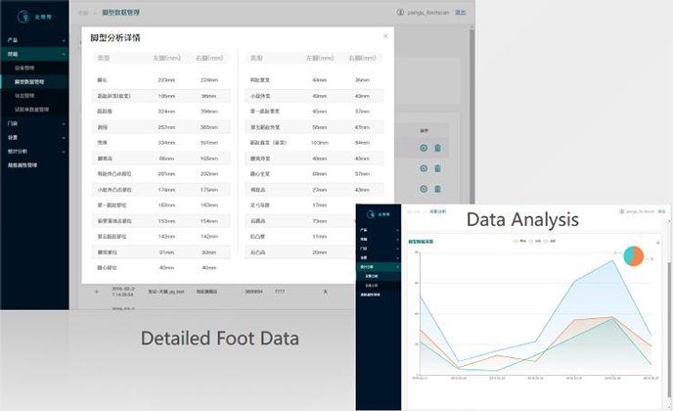
Task: Click the app logo at the top of the main sidebar
Action: click(x=24, y=14)
